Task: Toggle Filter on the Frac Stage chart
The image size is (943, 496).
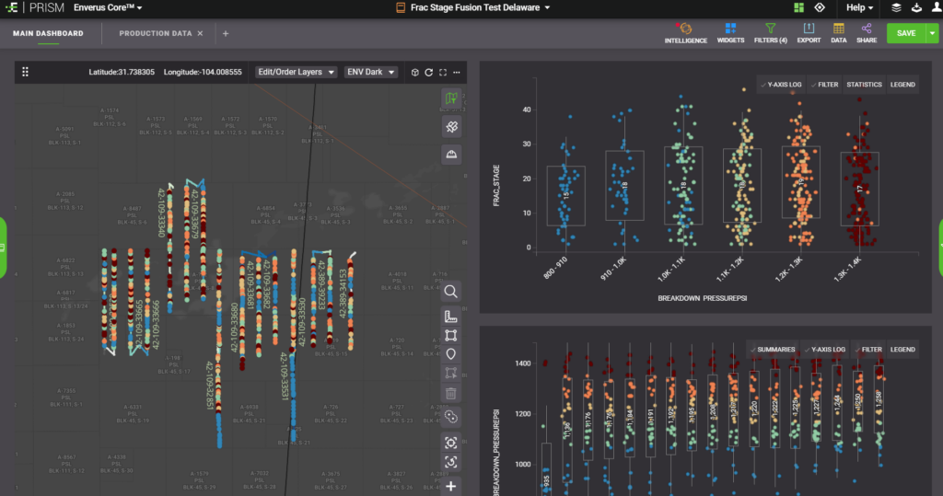Action: point(825,85)
